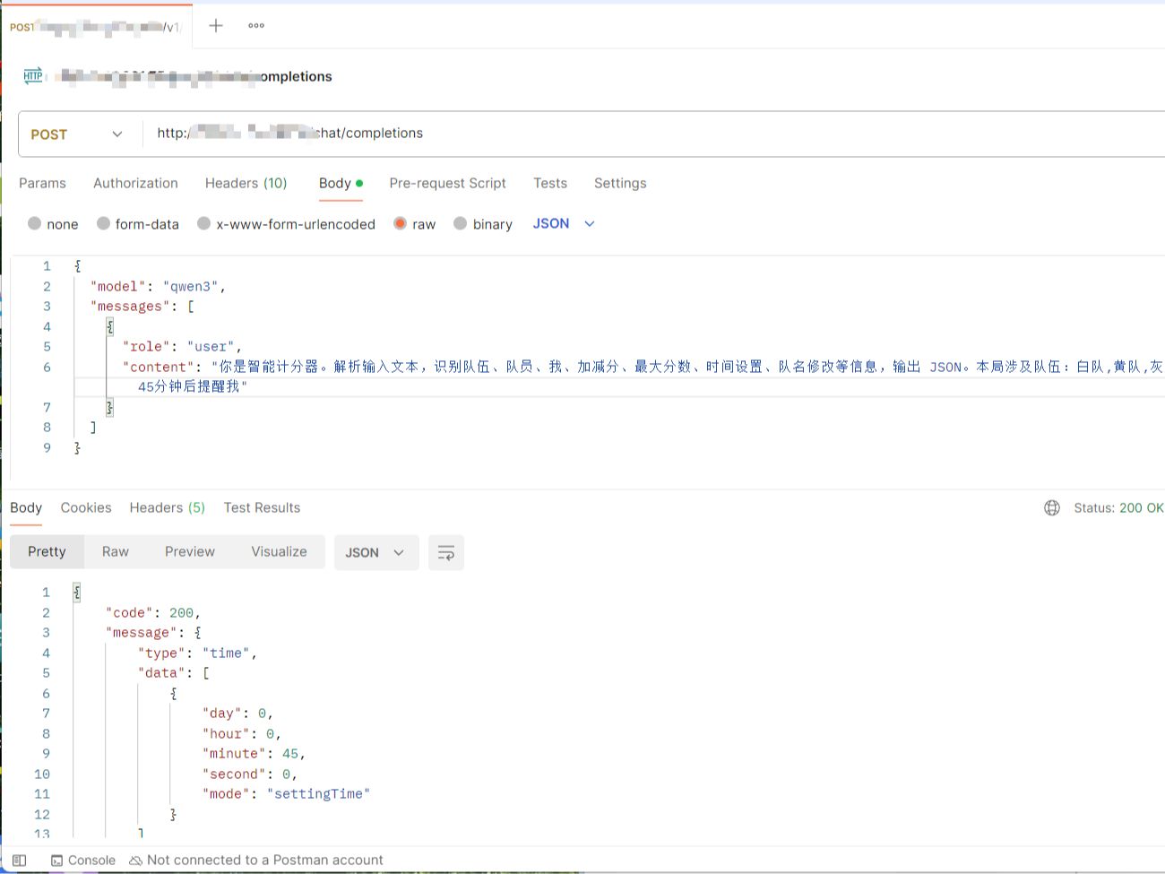Select the binary body type
This screenshot has width=1165, height=874.
click(483, 224)
